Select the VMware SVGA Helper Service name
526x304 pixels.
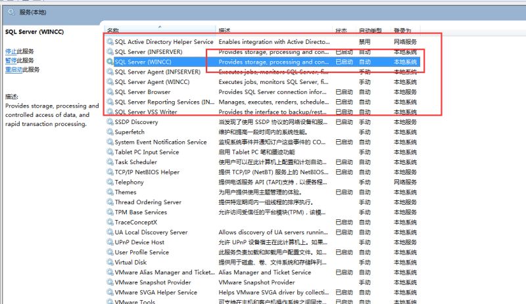click(x=156, y=292)
